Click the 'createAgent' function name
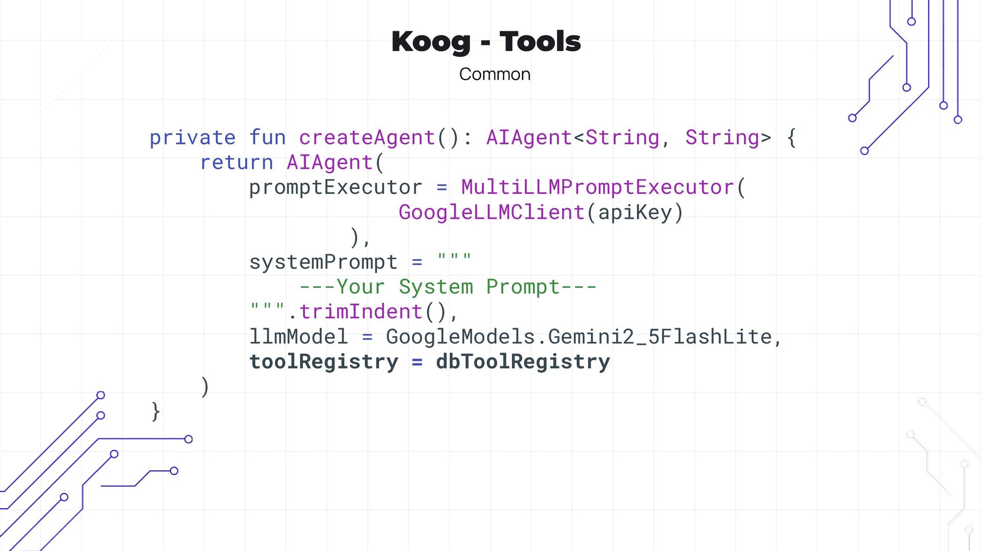This screenshot has width=981, height=551. [366, 138]
